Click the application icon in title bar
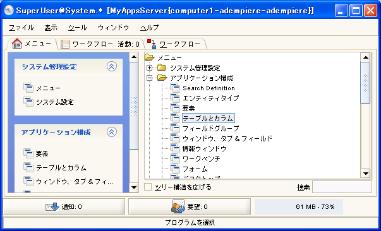The height and width of the screenshot is (231, 381). coord(9,10)
